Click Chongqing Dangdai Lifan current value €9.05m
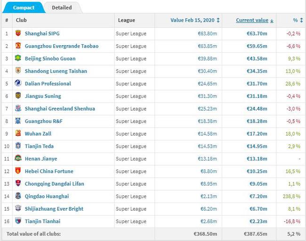This screenshot has height=241, width=306. (x=259, y=184)
